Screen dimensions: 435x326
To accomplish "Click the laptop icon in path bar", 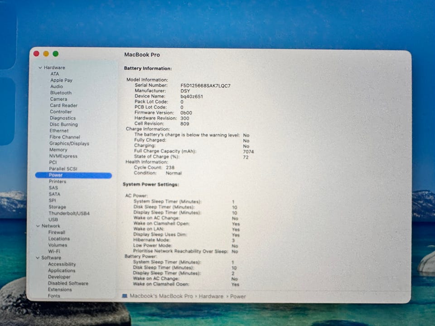I will click(125, 296).
